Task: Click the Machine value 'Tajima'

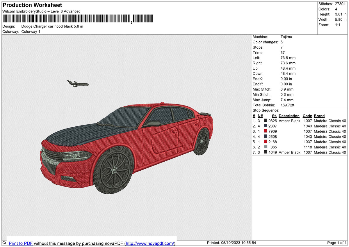Action: (286, 37)
